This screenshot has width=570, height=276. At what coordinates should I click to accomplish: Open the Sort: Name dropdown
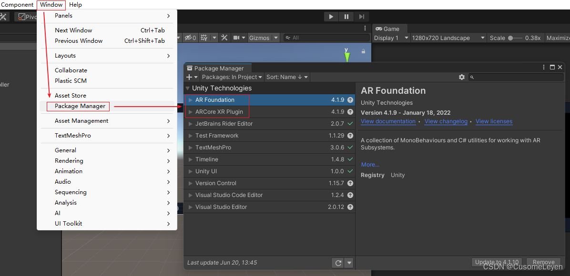click(x=287, y=77)
